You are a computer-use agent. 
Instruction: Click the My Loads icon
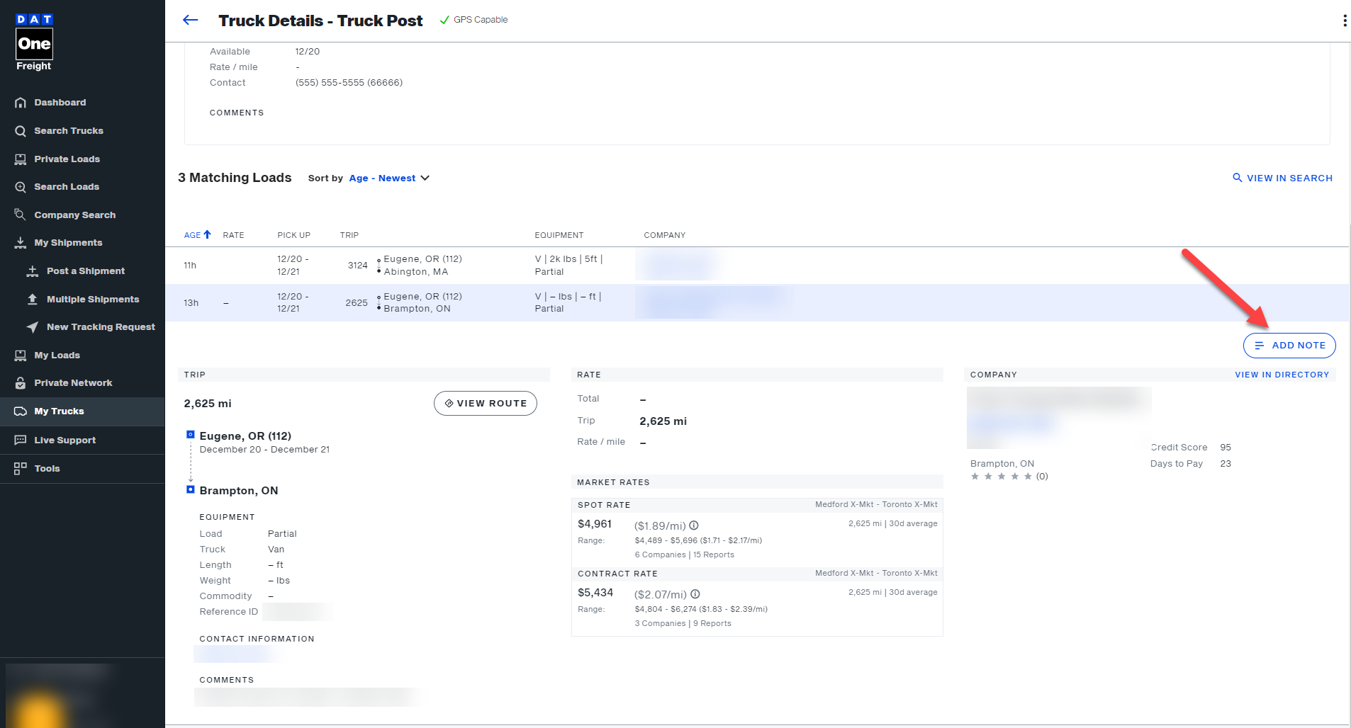[x=21, y=356]
